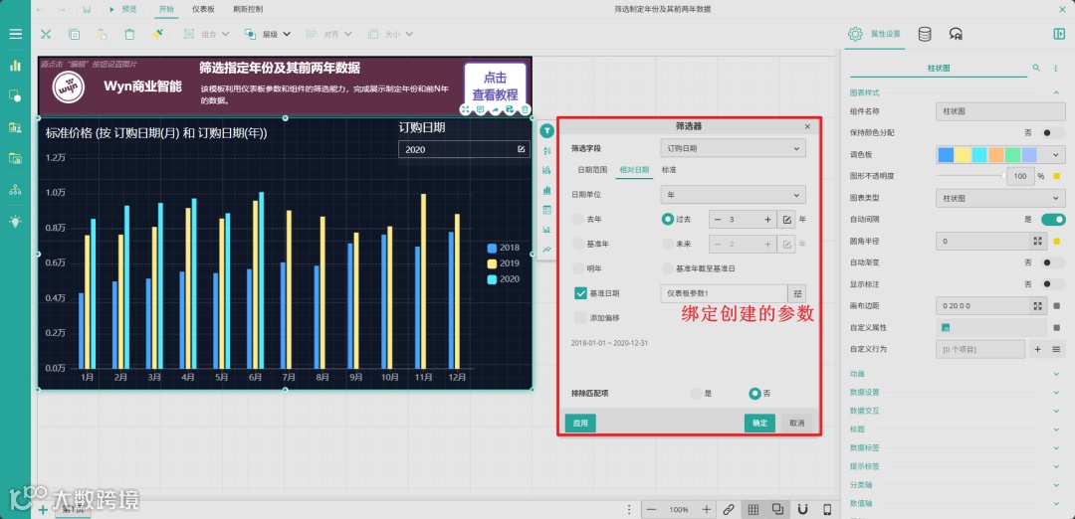Click the mobile view icon in bottom bar
The image size is (1075, 519).
tap(827, 509)
